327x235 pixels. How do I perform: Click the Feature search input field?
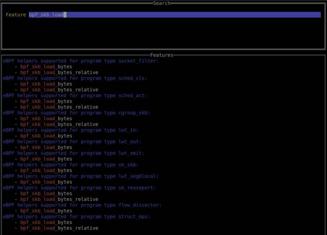point(128,15)
